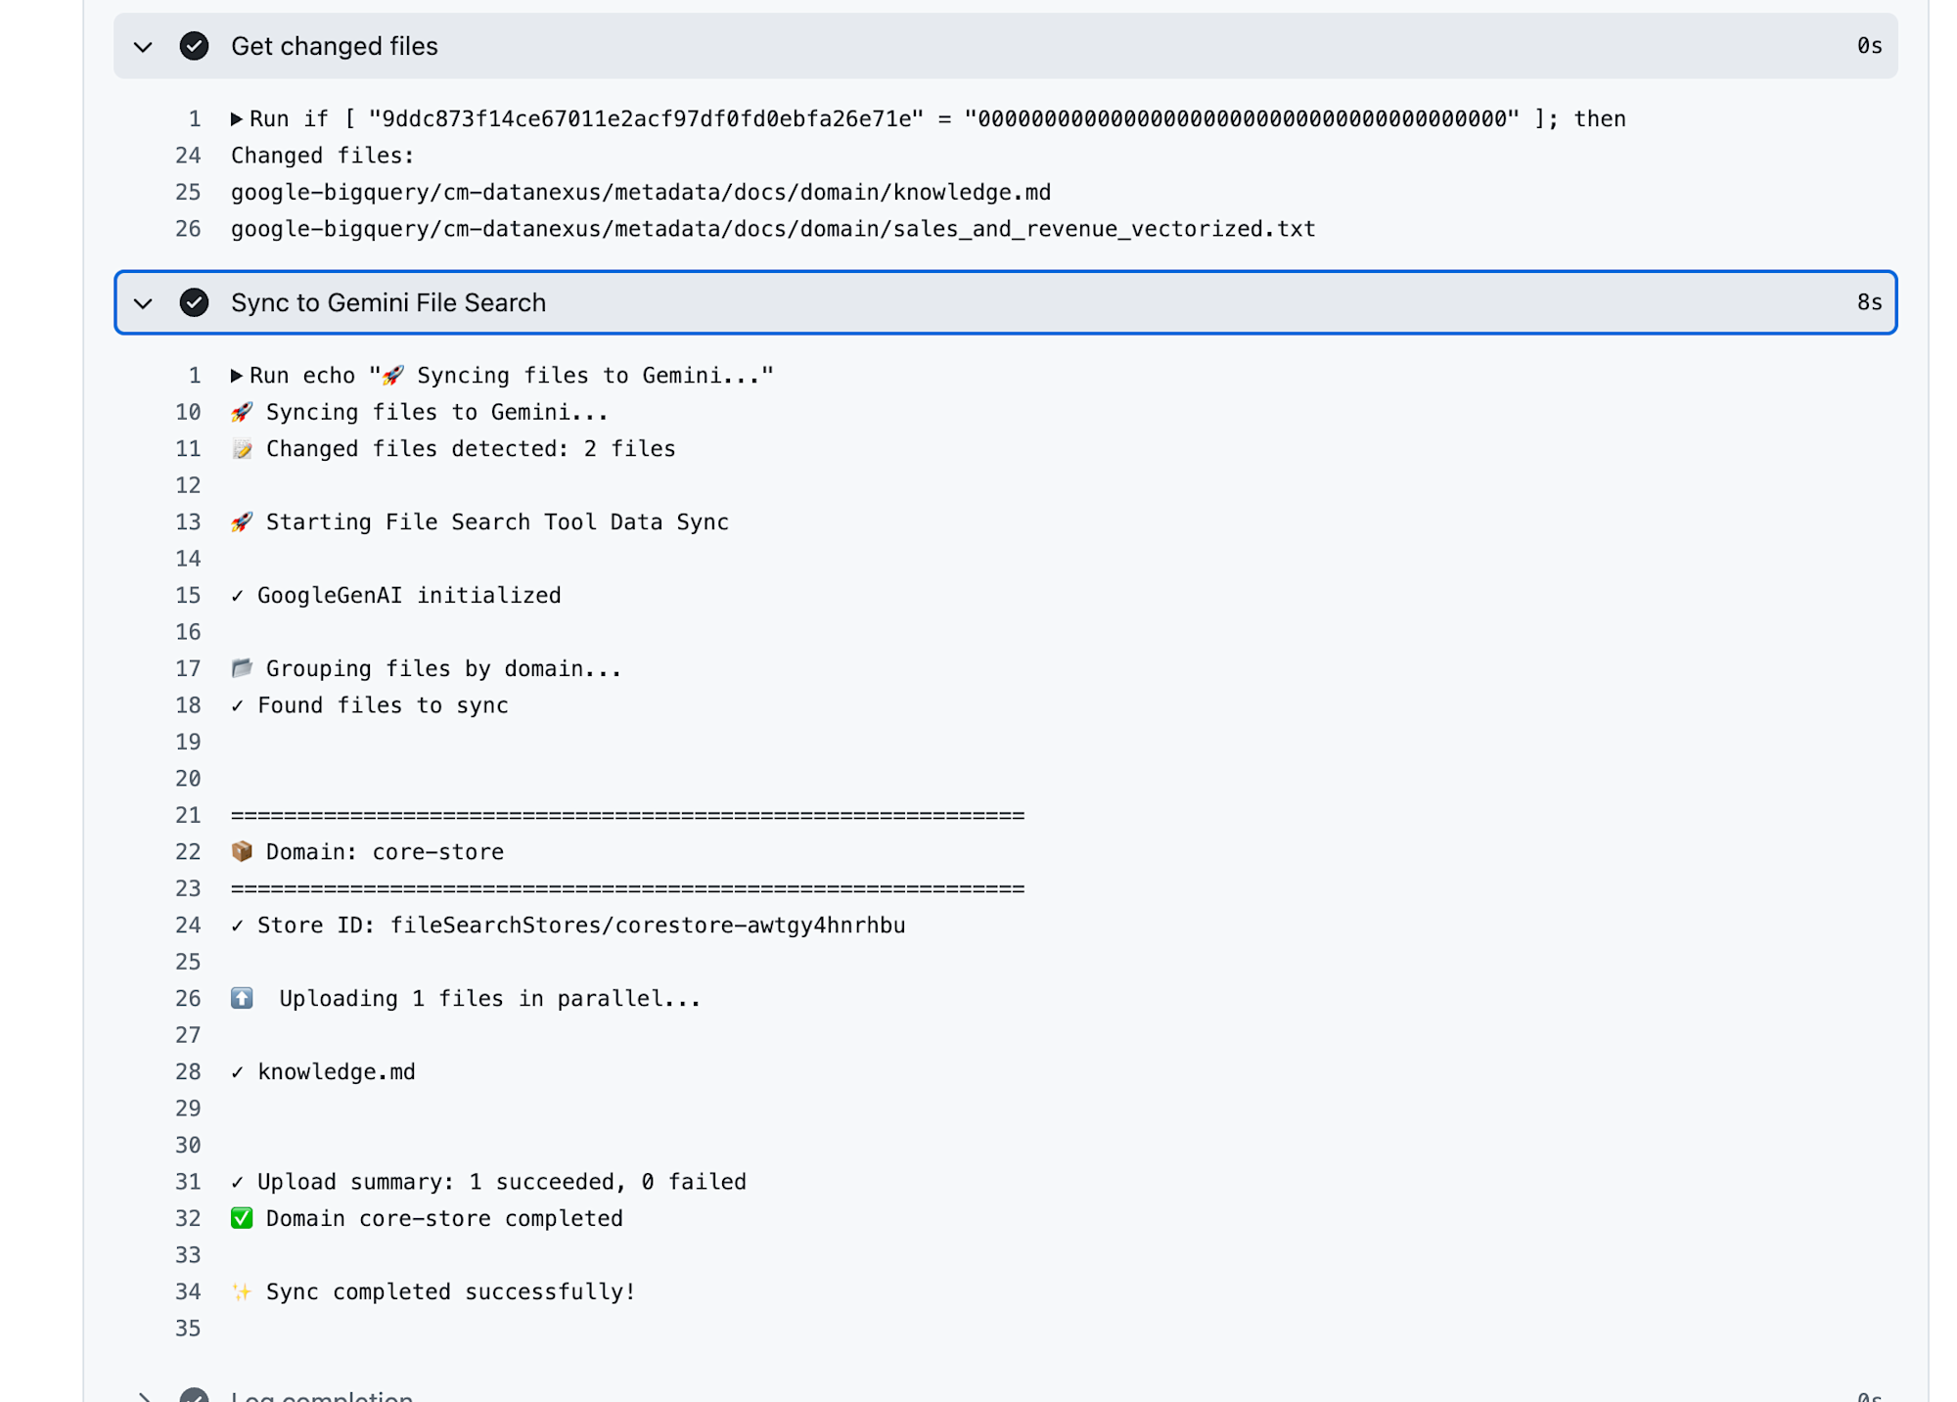Click the sales_and_revenue_vectorized.txt path line
Image resolution: width=1957 pixels, height=1402 pixels.
tap(773, 229)
